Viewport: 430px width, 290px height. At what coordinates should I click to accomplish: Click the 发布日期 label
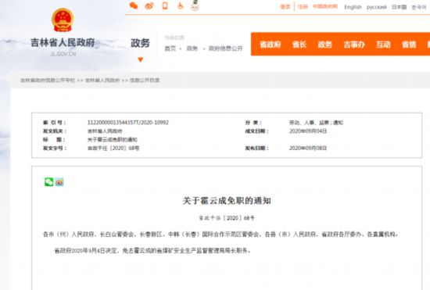point(256,149)
